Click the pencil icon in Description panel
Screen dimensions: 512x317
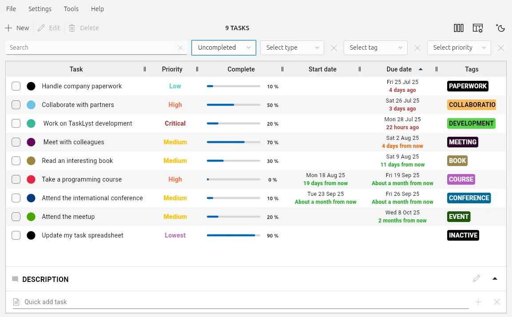pyautogui.click(x=476, y=278)
